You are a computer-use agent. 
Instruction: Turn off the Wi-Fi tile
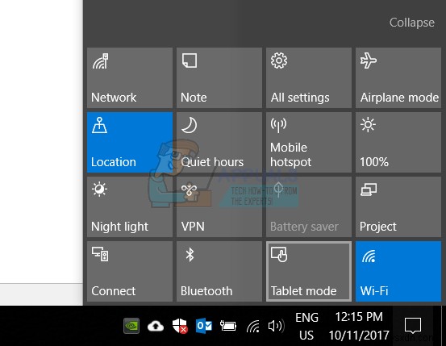tap(398, 272)
